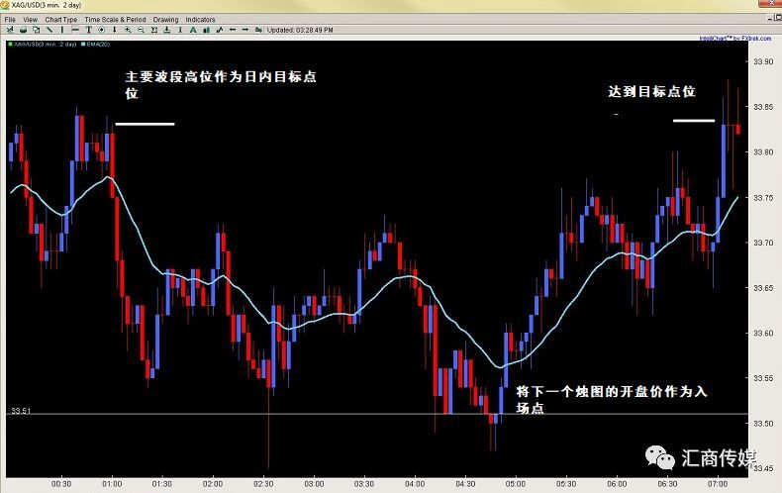Click the XAG/USD(3 min. 2 day) legend label
Screen dimensions: 782x493
pyautogui.click(x=45, y=45)
